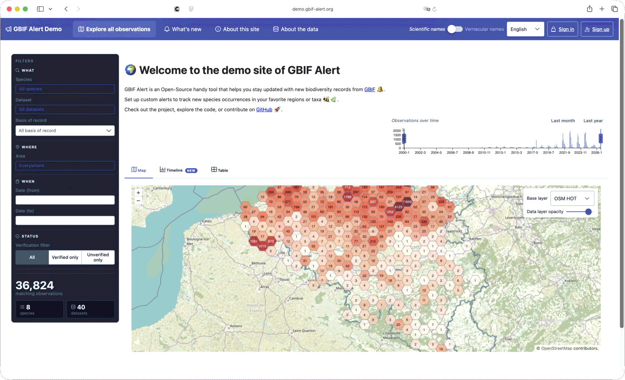The image size is (625, 380).
Task: Open sidebar options chevron dropdown
Action: (50, 9)
